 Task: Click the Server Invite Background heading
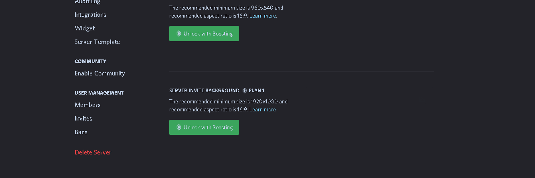click(204, 91)
